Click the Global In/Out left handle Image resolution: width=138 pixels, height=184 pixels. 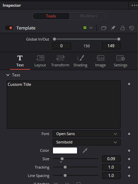pos(54,39)
